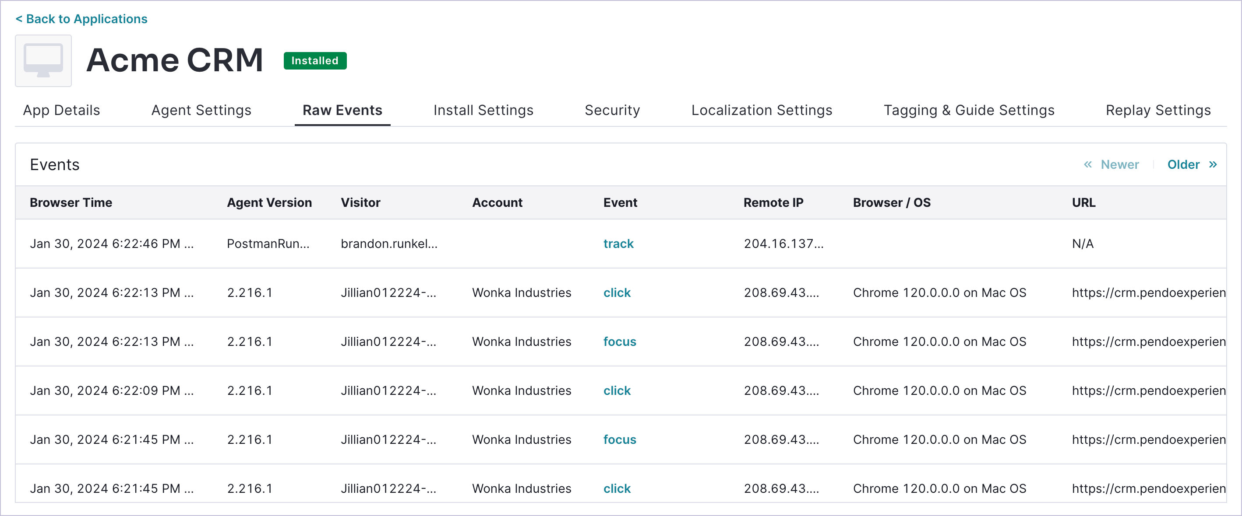
Task: Click the Older double-chevron arrow icon
Action: tap(1213, 164)
